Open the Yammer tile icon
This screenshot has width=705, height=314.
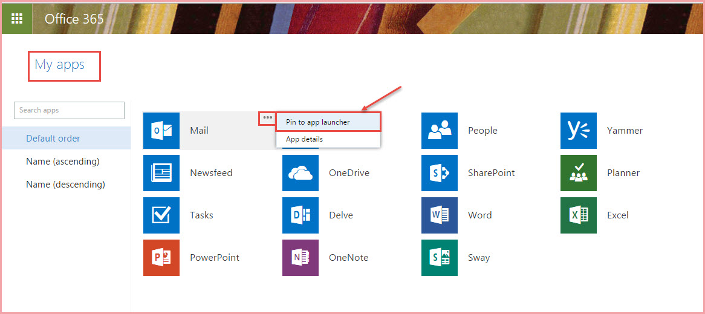click(x=578, y=131)
